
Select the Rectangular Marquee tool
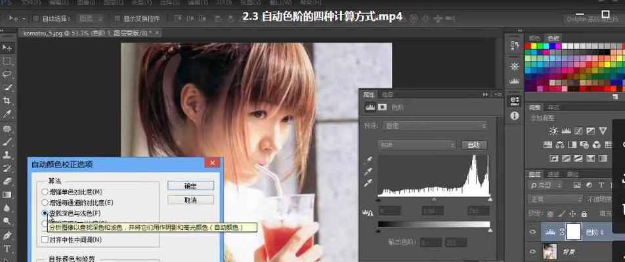7,61
